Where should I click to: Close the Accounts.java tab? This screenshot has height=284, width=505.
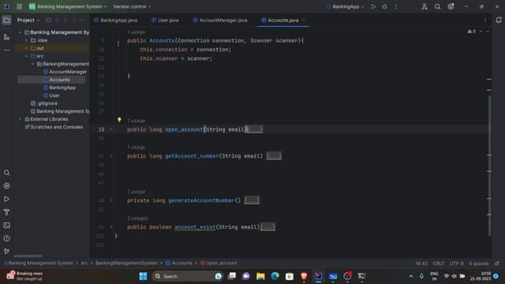[303, 20]
